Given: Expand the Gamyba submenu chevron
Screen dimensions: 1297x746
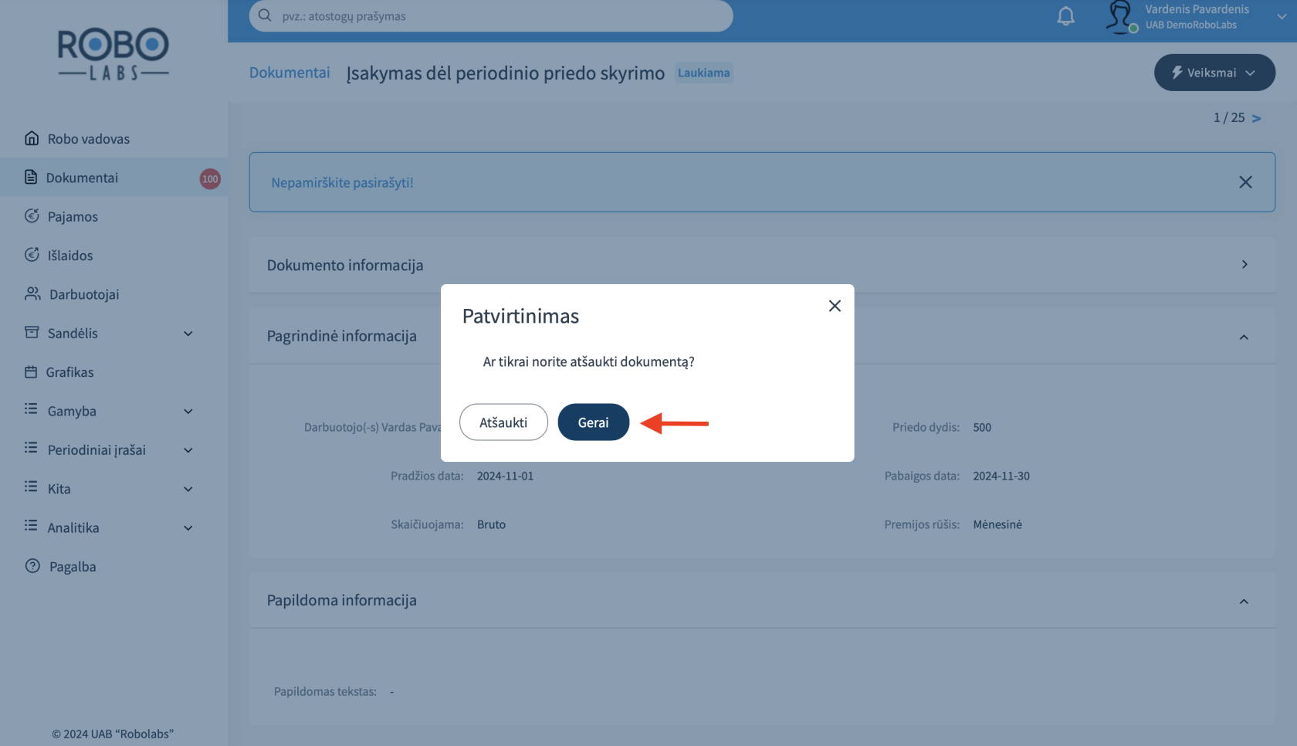Looking at the screenshot, I should pos(188,412).
